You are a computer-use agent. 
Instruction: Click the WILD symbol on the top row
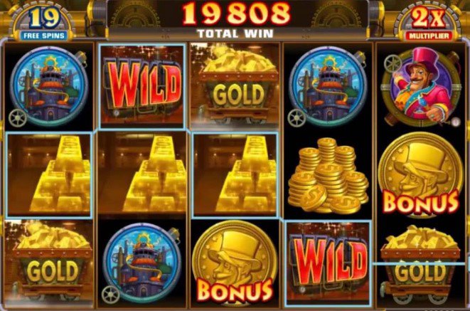point(141,87)
